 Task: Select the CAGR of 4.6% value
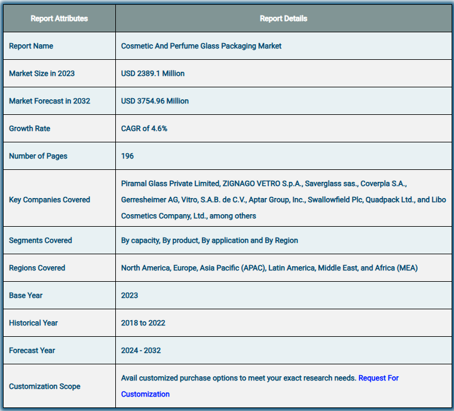144,129
